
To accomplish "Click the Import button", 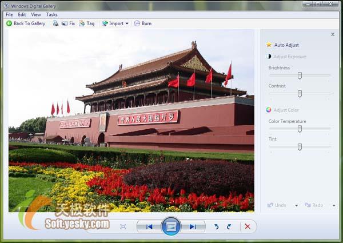I will tap(113, 23).
